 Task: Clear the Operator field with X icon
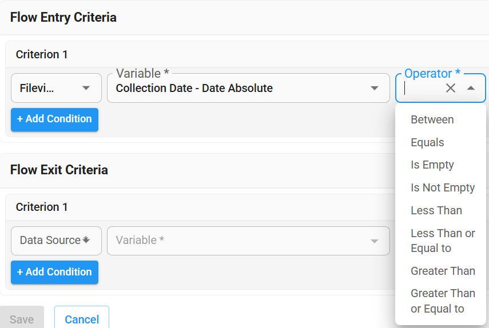tap(451, 88)
